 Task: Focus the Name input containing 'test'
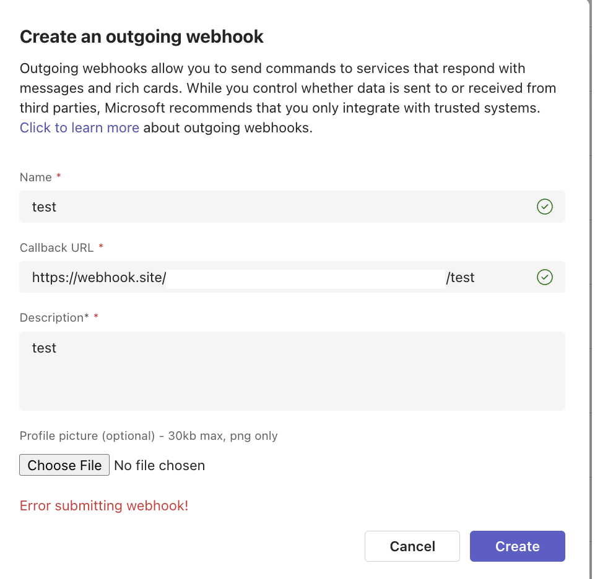point(292,207)
